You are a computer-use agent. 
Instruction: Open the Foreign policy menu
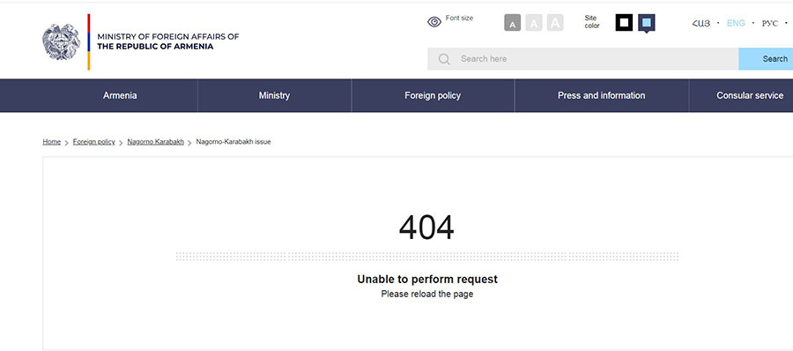pos(433,96)
